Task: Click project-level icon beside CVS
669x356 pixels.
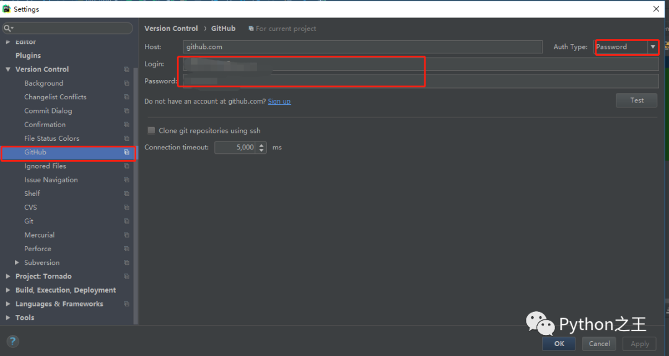Action: [126, 207]
